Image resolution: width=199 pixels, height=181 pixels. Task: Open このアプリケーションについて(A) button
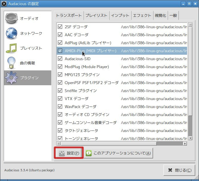(x=118, y=153)
